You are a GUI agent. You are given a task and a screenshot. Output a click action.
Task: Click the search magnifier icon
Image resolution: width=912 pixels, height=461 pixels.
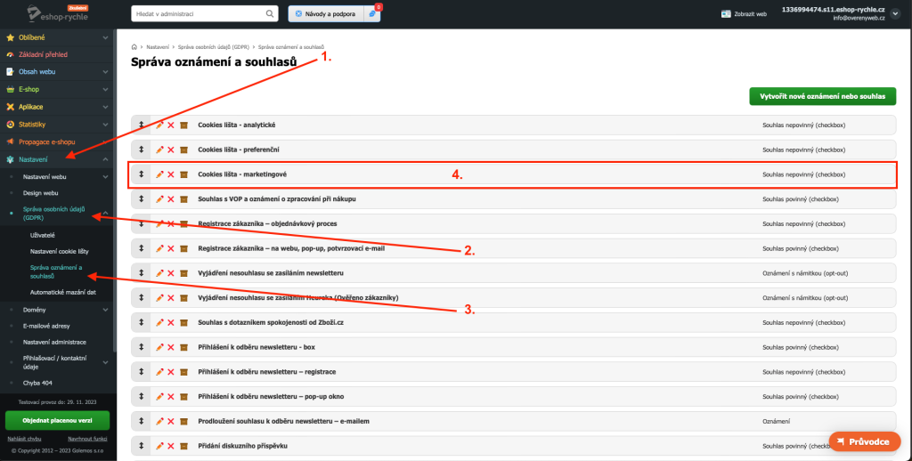coord(270,13)
